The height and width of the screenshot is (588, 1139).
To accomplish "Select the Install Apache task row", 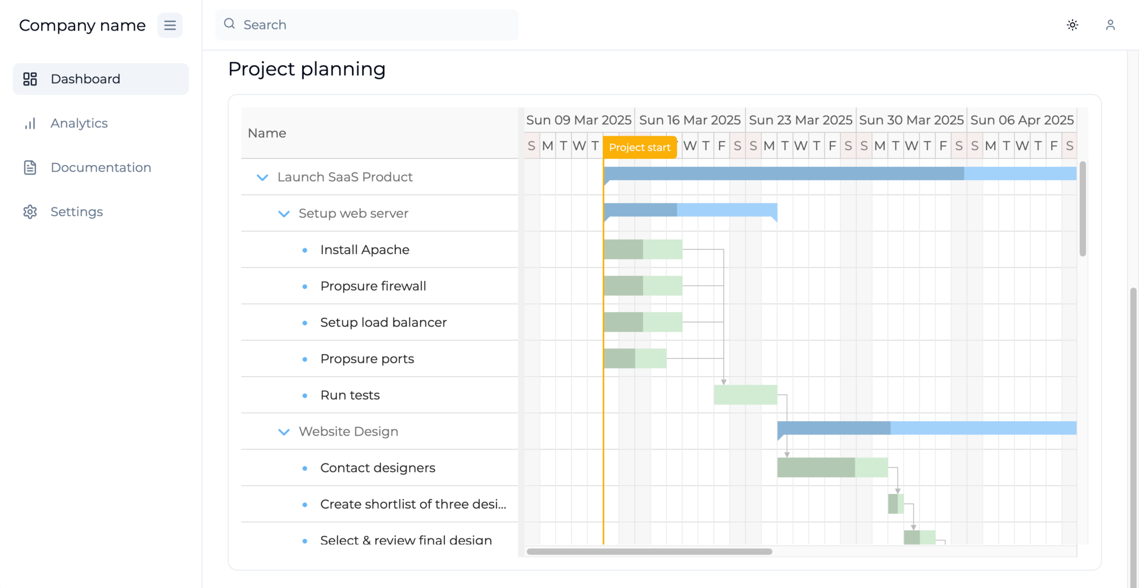I will tap(380, 250).
